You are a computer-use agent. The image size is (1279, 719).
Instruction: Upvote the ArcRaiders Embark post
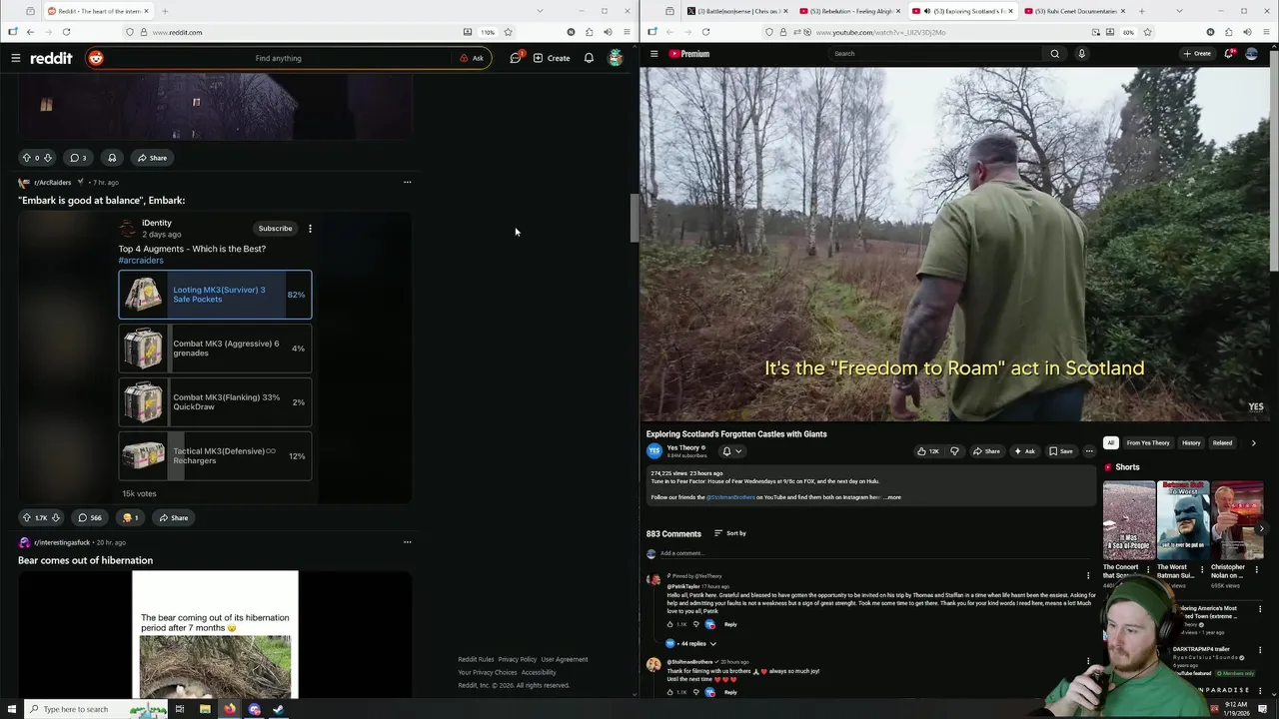click(27, 517)
